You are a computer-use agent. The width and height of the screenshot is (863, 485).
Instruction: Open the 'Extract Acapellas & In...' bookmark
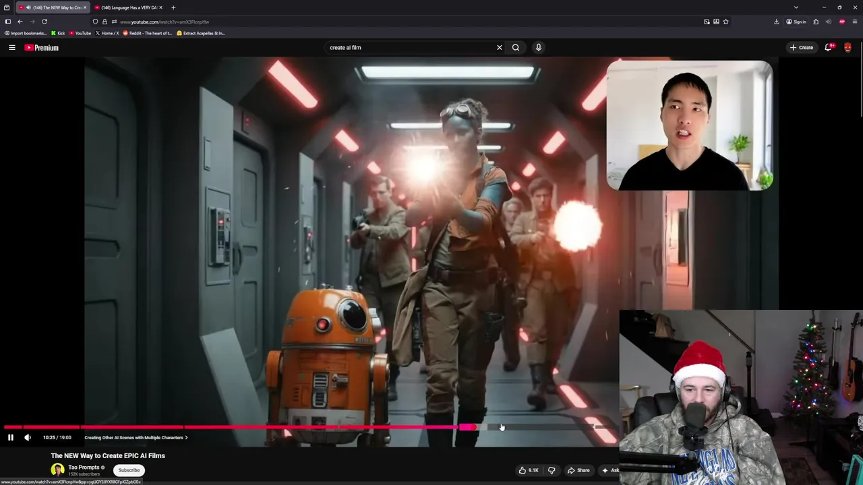click(x=200, y=33)
